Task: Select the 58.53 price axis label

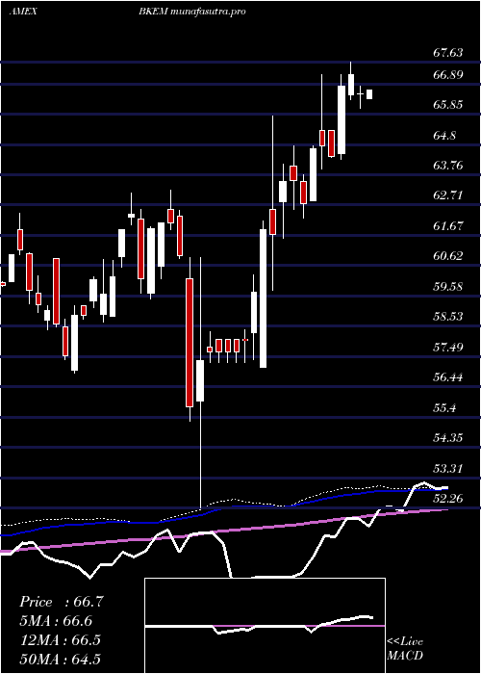Action: tap(448, 317)
